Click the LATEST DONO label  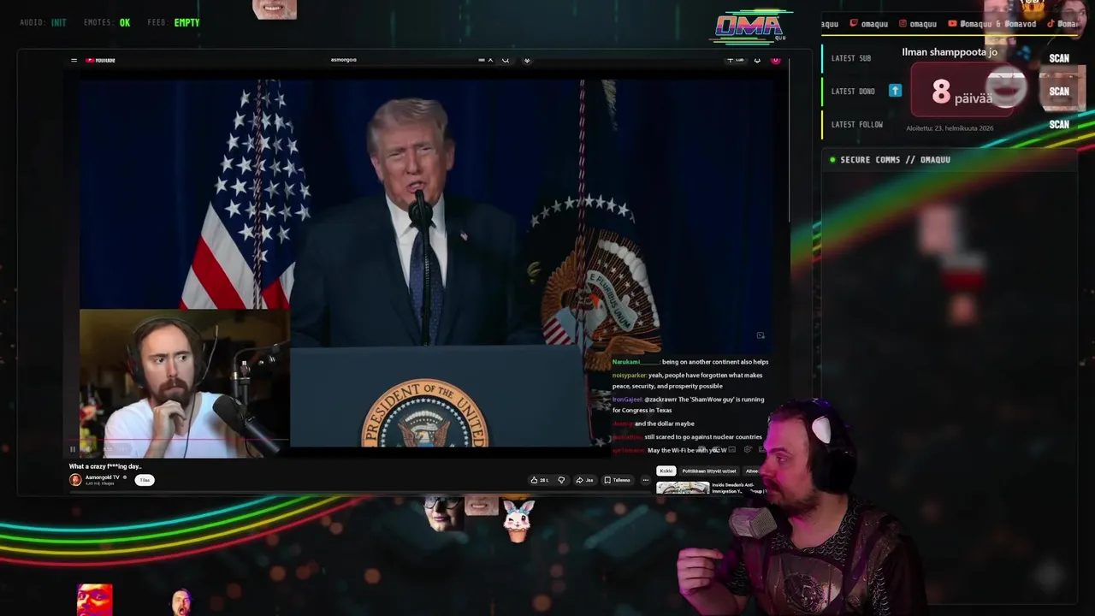pos(854,91)
